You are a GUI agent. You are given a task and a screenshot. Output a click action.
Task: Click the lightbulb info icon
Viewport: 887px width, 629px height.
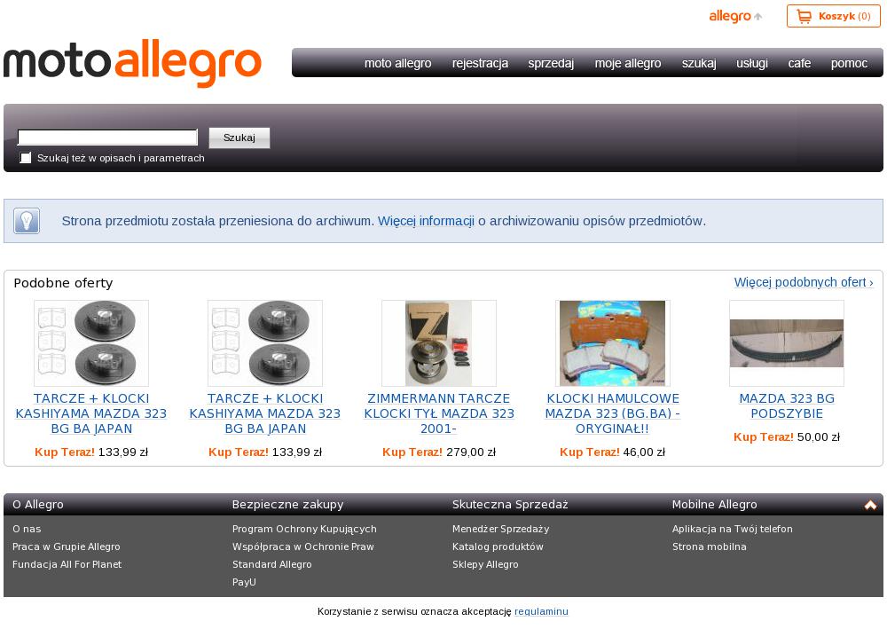(27, 221)
